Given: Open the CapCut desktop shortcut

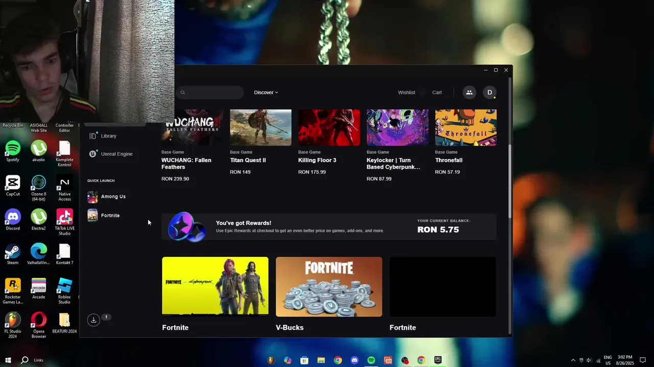Looking at the screenshot, I should point(13,186).
